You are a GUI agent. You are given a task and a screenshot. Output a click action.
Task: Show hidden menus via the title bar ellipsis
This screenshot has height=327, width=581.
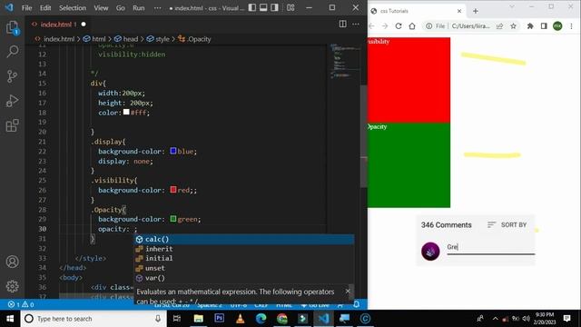pos(157,8)
